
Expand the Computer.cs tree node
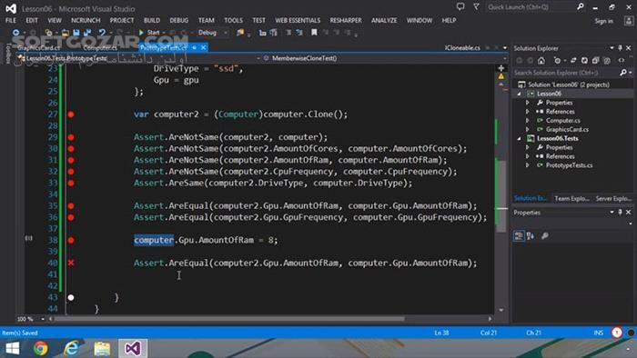pyautogui.click(x=528, y=121)
